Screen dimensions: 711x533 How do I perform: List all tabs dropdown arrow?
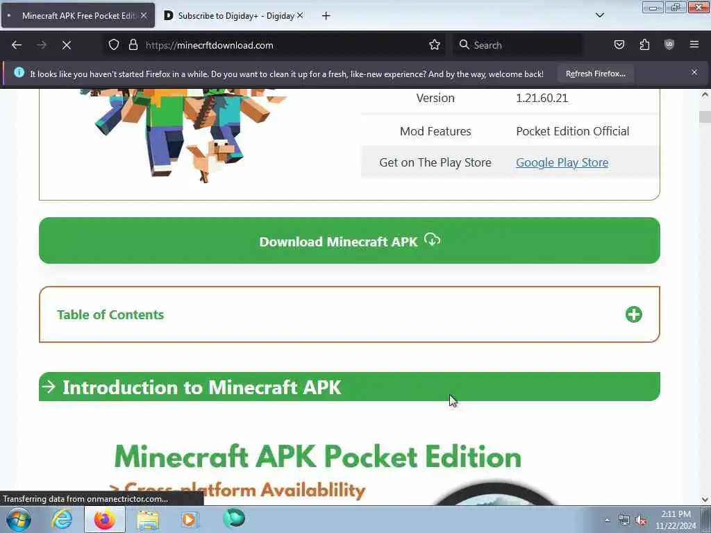(600, 15)
